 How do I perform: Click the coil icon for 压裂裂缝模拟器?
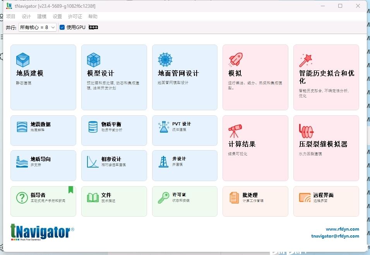click(306, 131)
